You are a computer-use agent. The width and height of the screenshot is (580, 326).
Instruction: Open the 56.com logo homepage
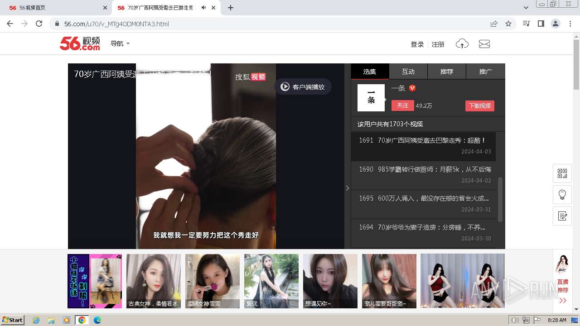pyautogui.click(x=80, y=43)
